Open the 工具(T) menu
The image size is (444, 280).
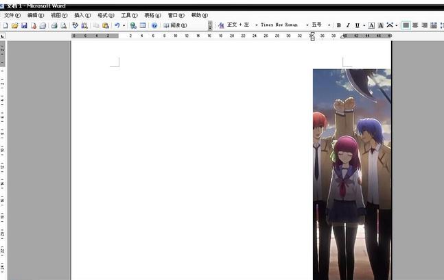129,15
